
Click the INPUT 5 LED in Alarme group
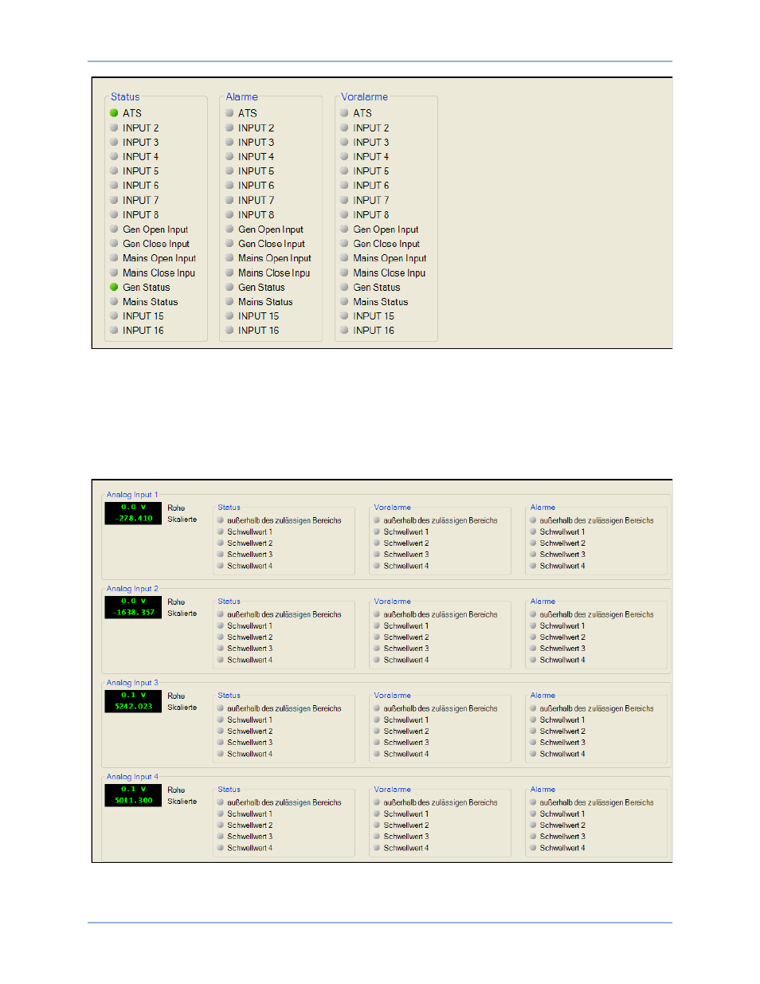pyautogui.click(x=229, y=171)
